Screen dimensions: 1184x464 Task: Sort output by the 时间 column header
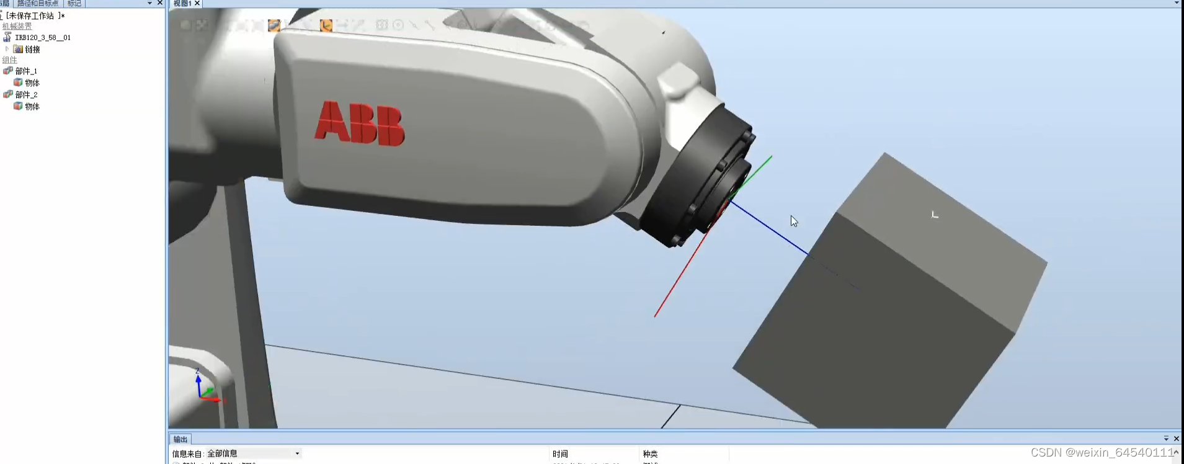point(560,454)
